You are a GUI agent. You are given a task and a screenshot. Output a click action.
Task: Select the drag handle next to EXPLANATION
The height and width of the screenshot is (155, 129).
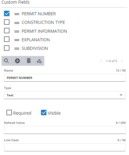click(17, 40)
